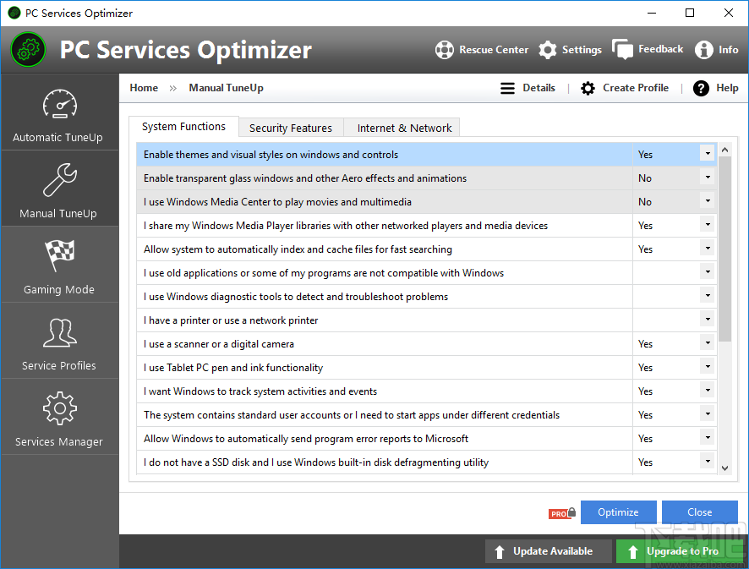Disable automatic error reports to Microsoft
The height and width of the screenshot is (569, 749).
707,438
